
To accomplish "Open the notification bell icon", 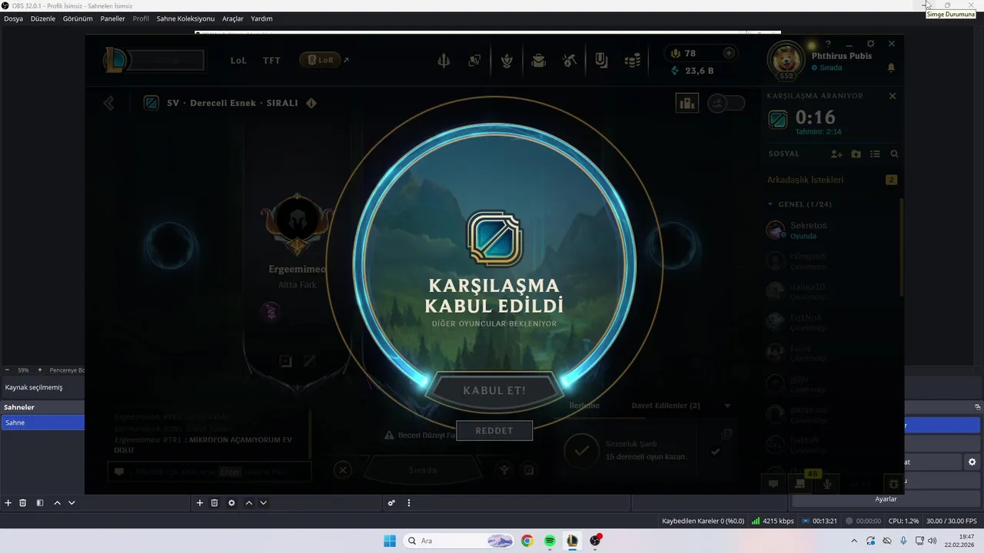I will pos(892,68).
